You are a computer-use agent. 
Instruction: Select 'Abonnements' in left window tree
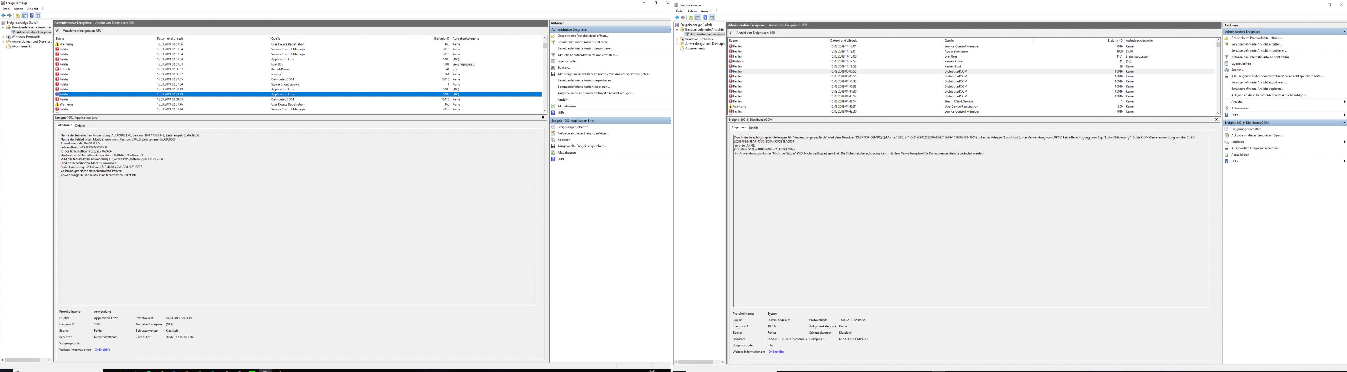21,47
